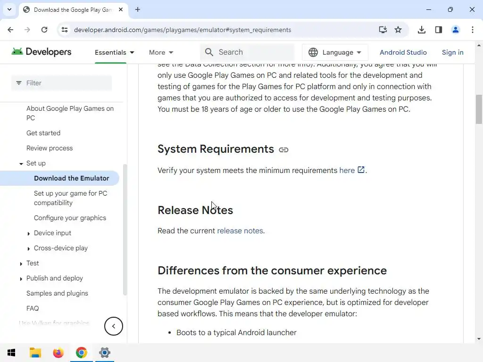Click the browser Back arrow

pos(10,30)
